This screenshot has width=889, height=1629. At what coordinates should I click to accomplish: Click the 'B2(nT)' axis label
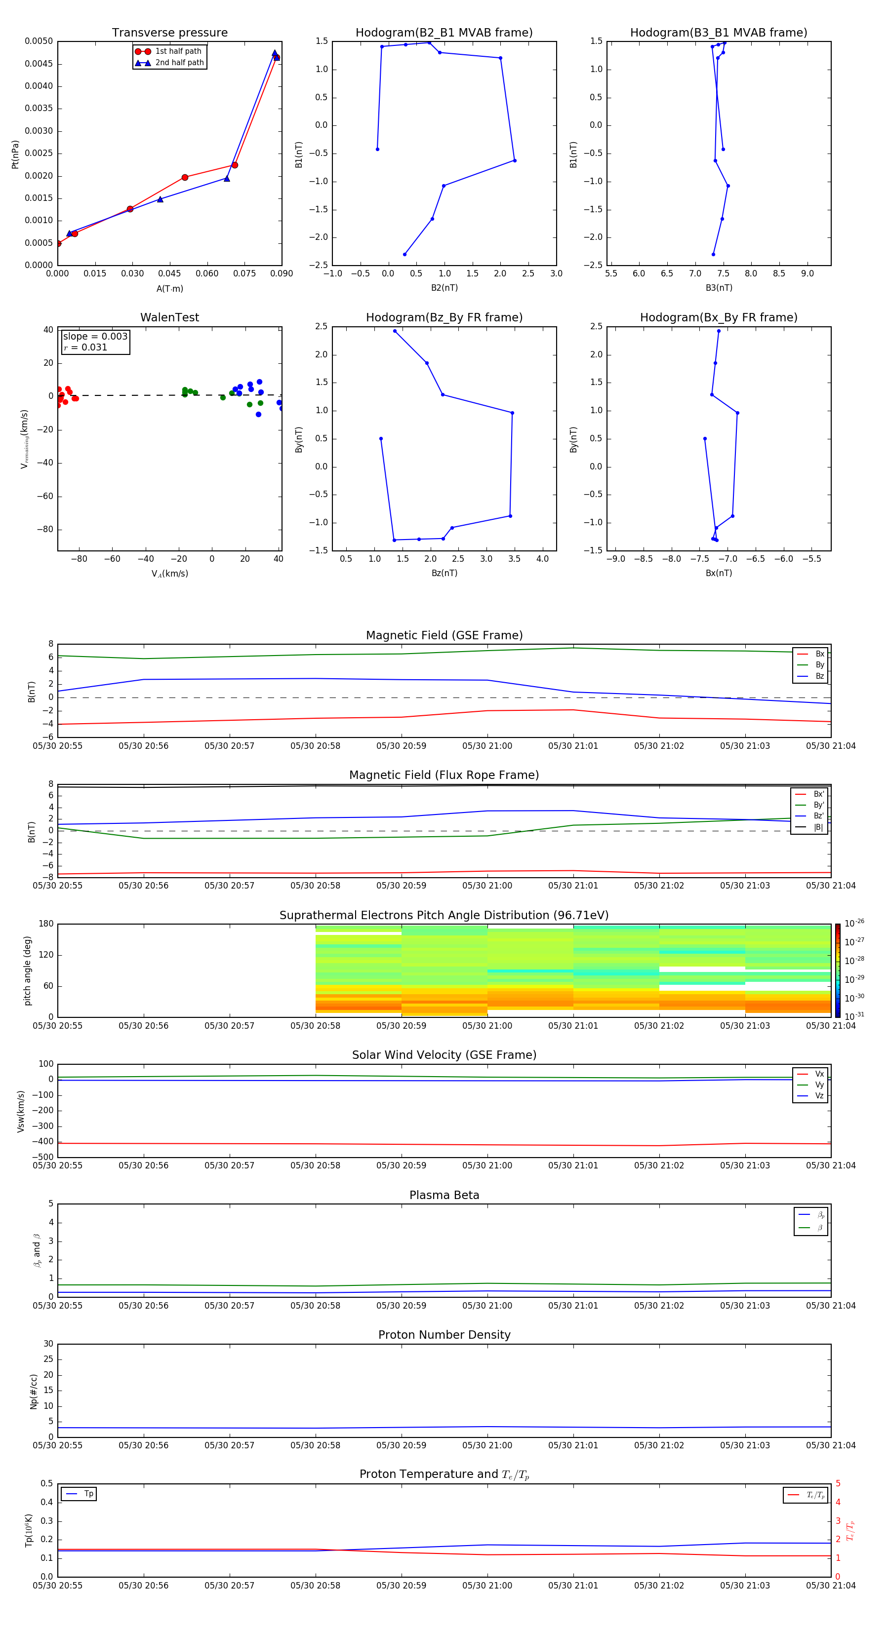(x=444, y=288)
